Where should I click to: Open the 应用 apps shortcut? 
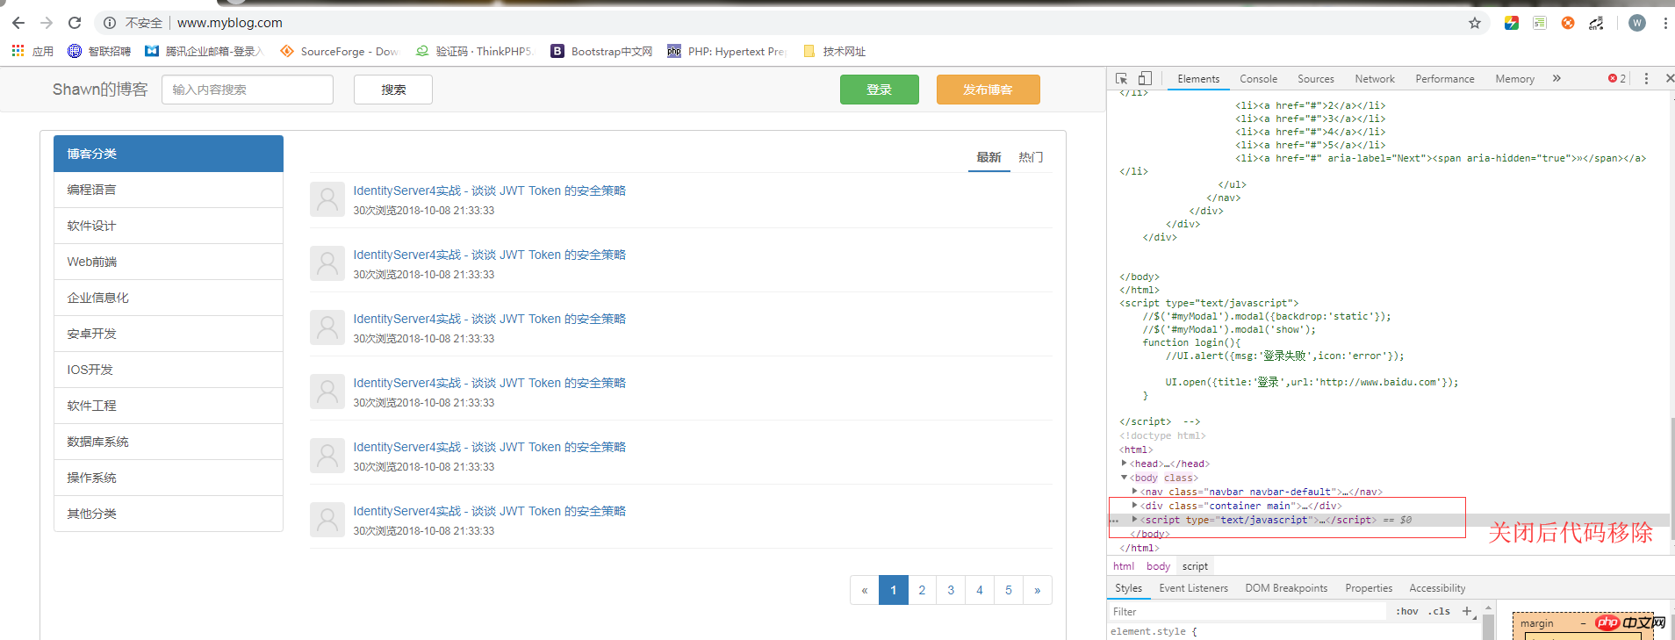[32, 51]
